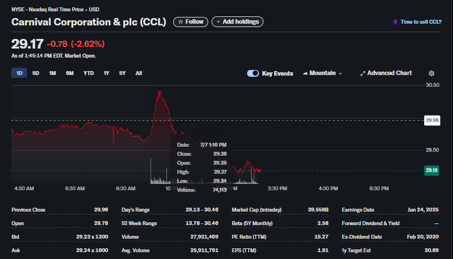This screenshot has width=453, height=259.
Task: Click 1y Target Est value 30.69
Action: coord(432,251)
